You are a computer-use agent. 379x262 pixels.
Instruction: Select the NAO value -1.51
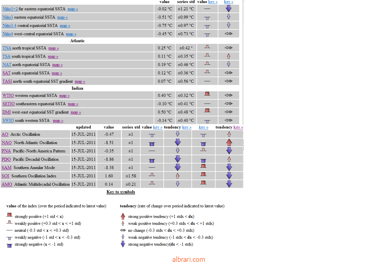pyautogui.click(x=109, y=143)
